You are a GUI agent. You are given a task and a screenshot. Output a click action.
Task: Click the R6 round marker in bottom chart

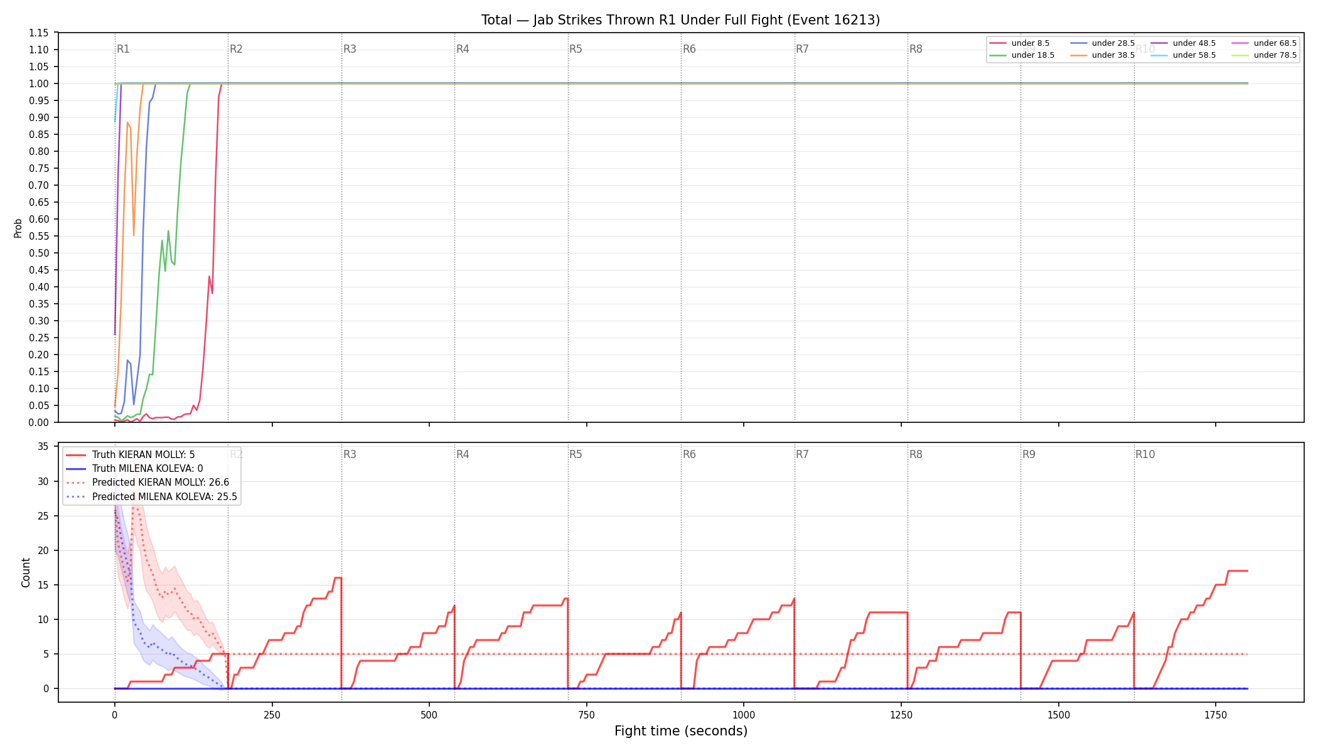click(x=689, y=454)
